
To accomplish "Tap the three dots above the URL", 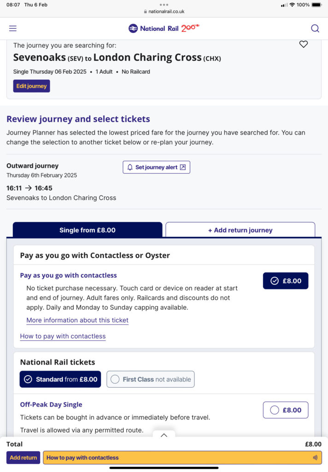I will [x=164, y=5].
